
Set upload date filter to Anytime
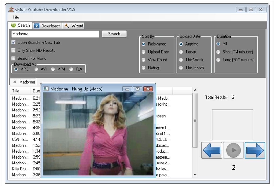[181, 44]
